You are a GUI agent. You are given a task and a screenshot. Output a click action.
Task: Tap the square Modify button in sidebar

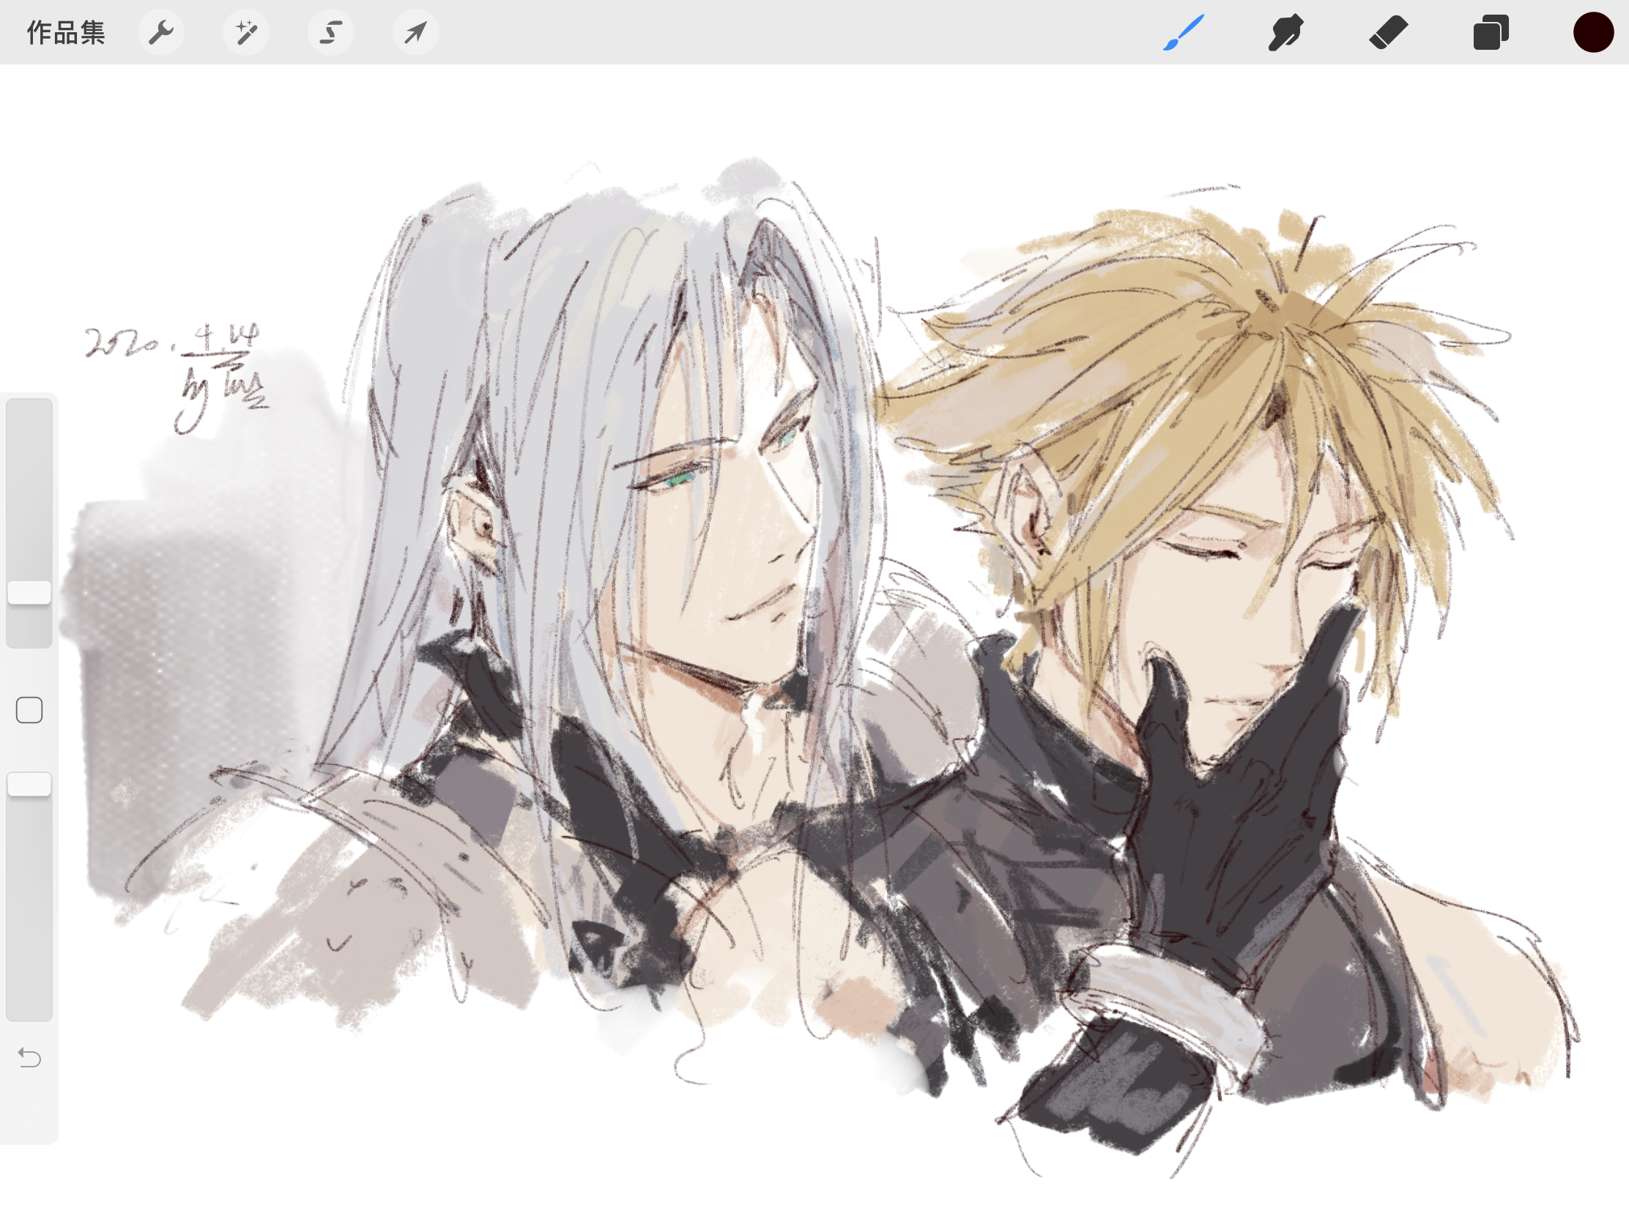(29, 710)
